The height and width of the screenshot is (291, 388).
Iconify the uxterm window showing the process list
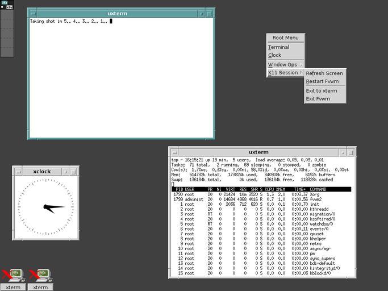click(343, 152)
